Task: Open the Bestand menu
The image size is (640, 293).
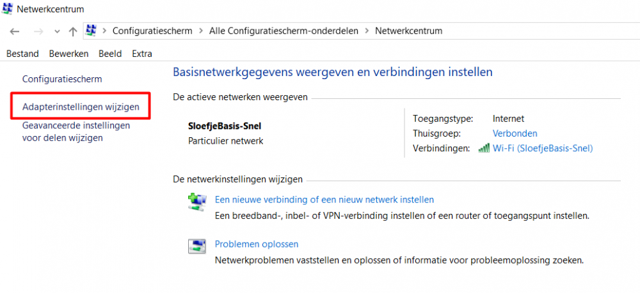Action: click(x=22, y=54)
